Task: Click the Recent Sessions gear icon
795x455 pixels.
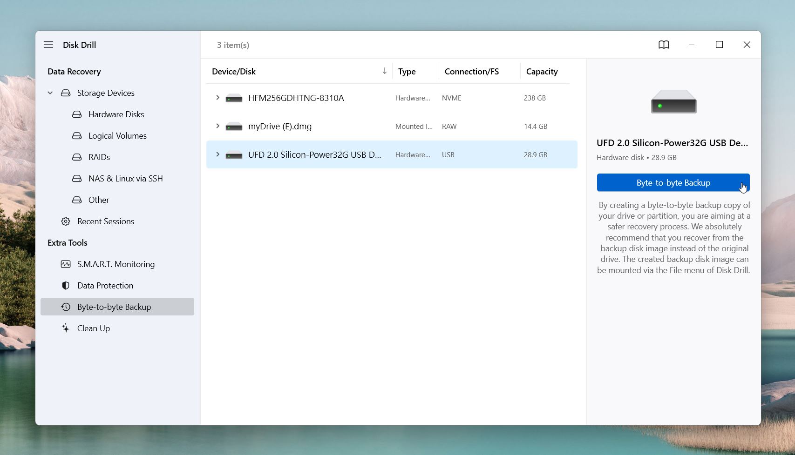Action: pos(66,221)
